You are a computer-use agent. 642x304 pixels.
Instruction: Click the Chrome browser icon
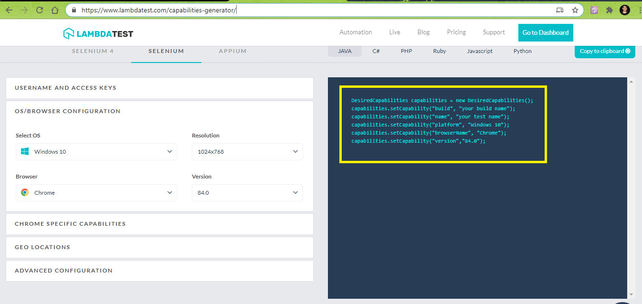click(24, 192)
